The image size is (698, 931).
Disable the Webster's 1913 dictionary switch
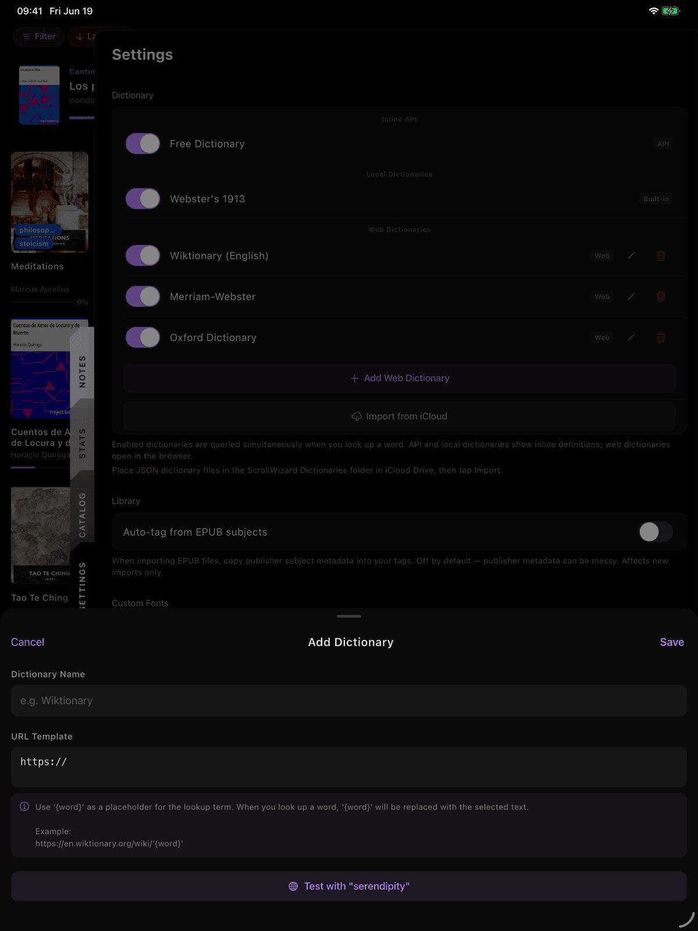coord(143,198)
